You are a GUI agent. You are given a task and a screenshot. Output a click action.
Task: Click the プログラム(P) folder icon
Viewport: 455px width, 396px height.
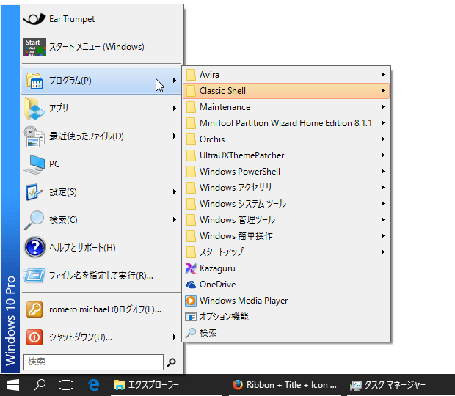34,81
